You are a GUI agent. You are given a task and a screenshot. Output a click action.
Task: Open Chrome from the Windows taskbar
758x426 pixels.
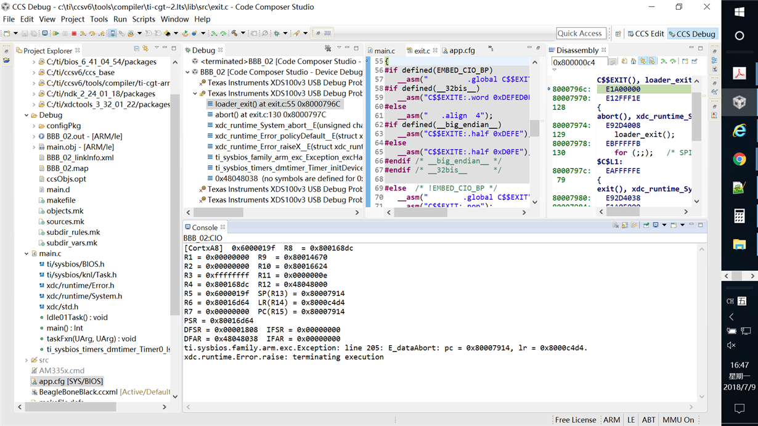pos(740,159)
